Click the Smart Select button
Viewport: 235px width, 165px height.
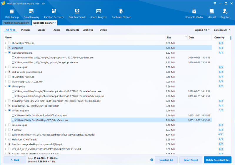(x=191, y=160)
